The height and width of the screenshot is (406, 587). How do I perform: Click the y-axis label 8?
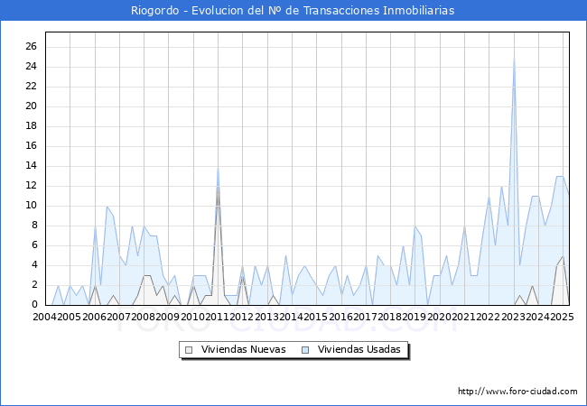pos(34,225)
